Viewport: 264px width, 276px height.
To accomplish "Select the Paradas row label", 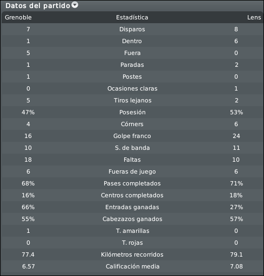I will [x=132, y=65].
